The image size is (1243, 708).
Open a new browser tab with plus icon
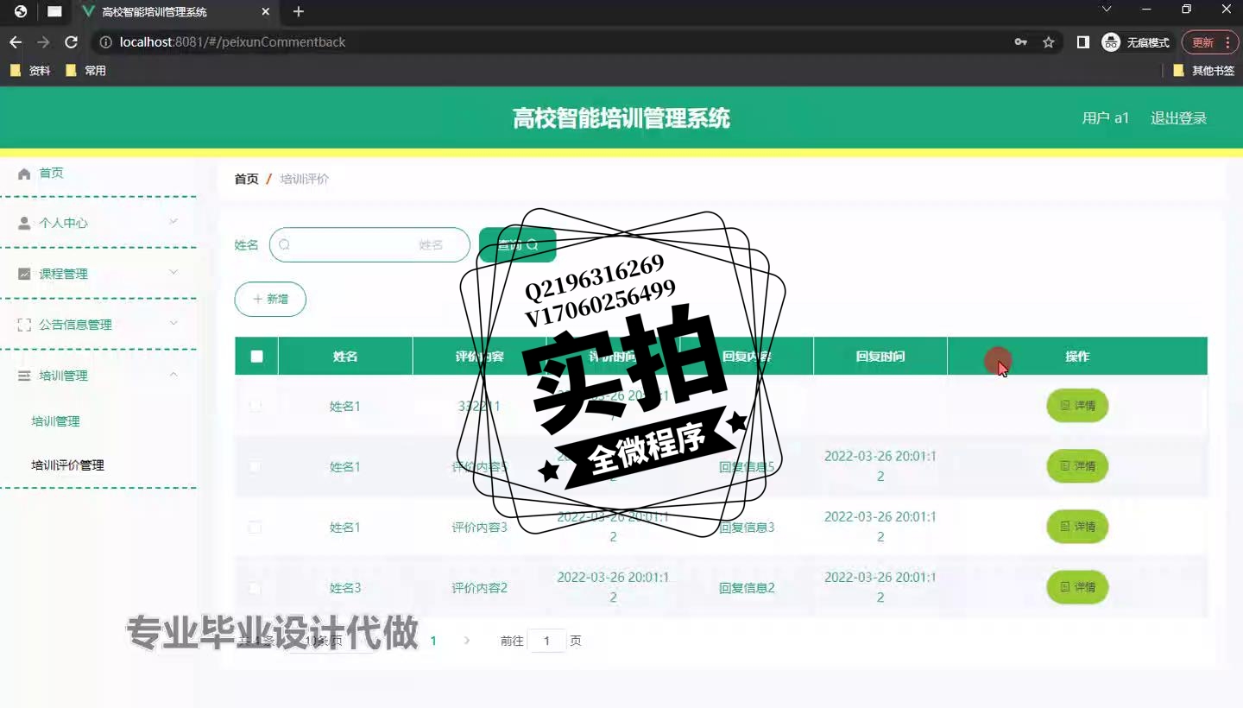click(x=299, y=12)
